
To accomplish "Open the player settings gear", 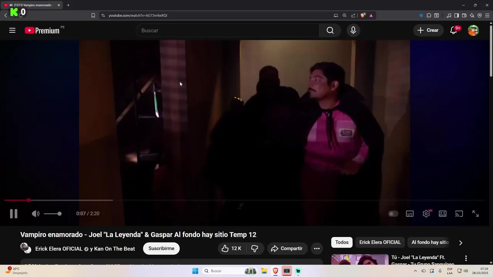I will tap(426, 214).
